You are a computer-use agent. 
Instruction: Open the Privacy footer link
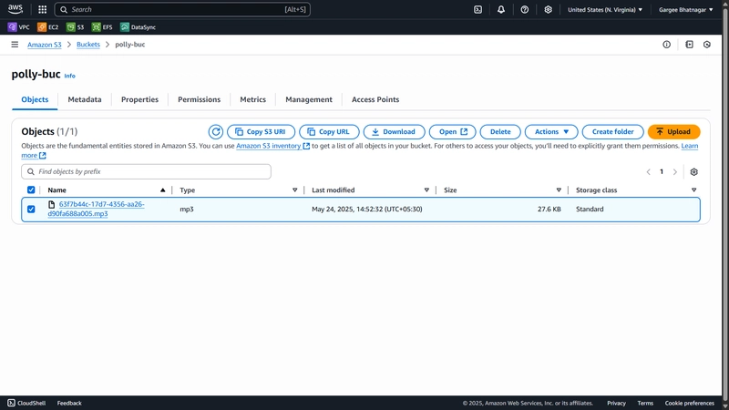point(617,403)
